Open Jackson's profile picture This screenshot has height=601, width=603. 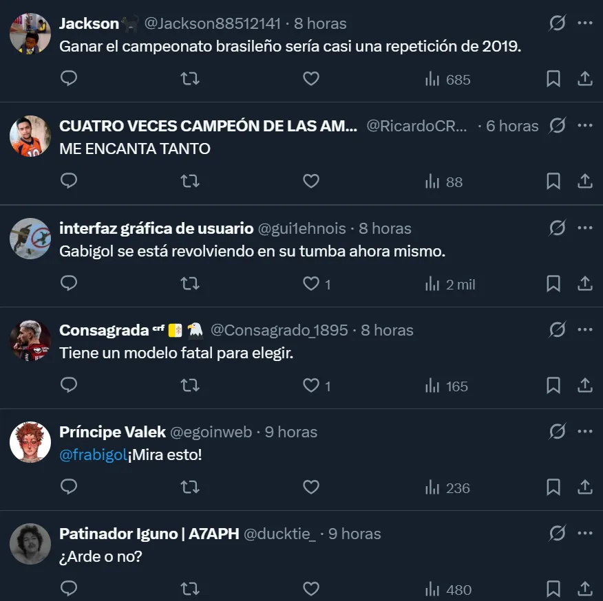30,34
